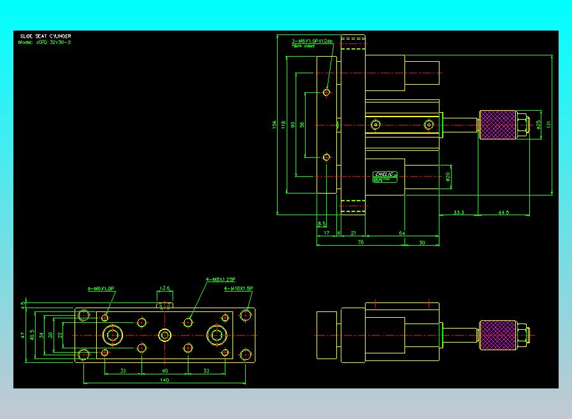Click the 22 vertical dimension text
Viewport: 572px width, 419px height.
[x=60, y=335]
